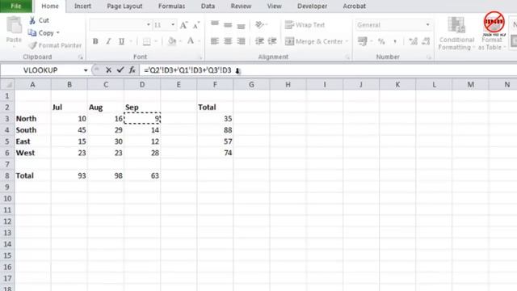Click inside the formula bar

328,70
